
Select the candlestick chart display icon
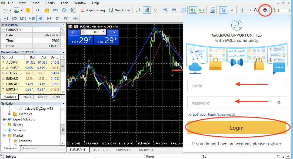(x=146, y=10)
